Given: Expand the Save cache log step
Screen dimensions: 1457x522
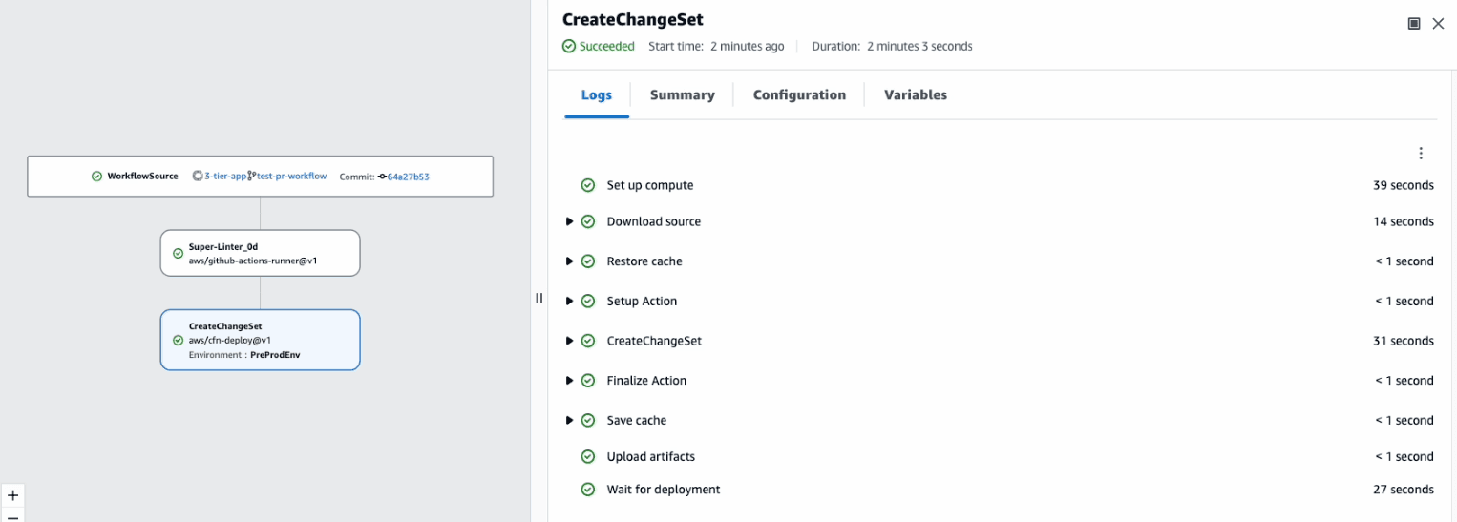Looking at the screenshot, I should coord(570,420).
